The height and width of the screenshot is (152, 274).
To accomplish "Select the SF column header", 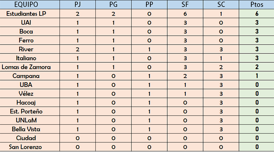I will 185,4.
